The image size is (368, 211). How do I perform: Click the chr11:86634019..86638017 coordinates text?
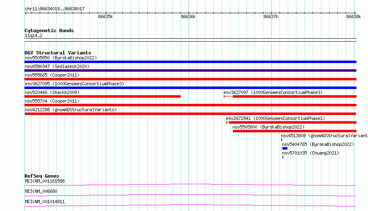(55, 9)
